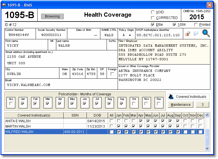
Task: Click the covered list scroll up arrow
Action: click(207, 115)
